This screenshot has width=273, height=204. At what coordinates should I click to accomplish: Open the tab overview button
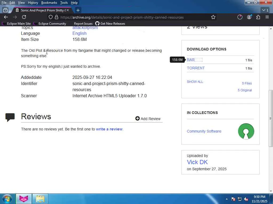5,10
